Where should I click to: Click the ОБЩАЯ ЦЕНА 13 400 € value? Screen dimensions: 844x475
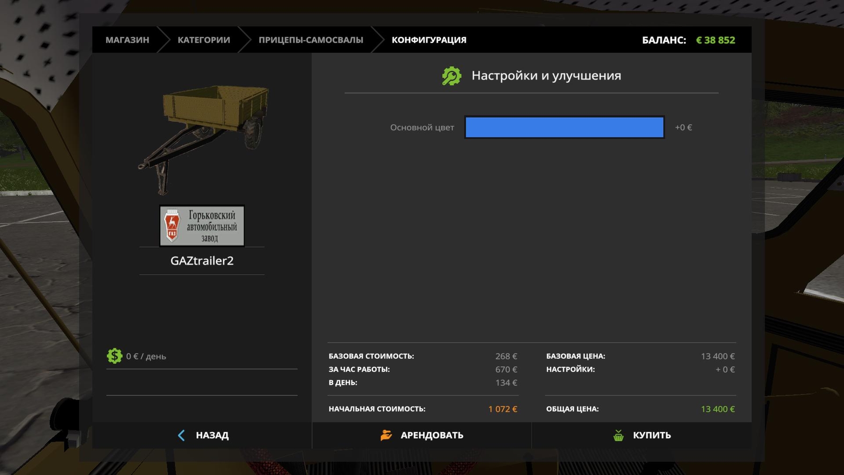[717, 409]
